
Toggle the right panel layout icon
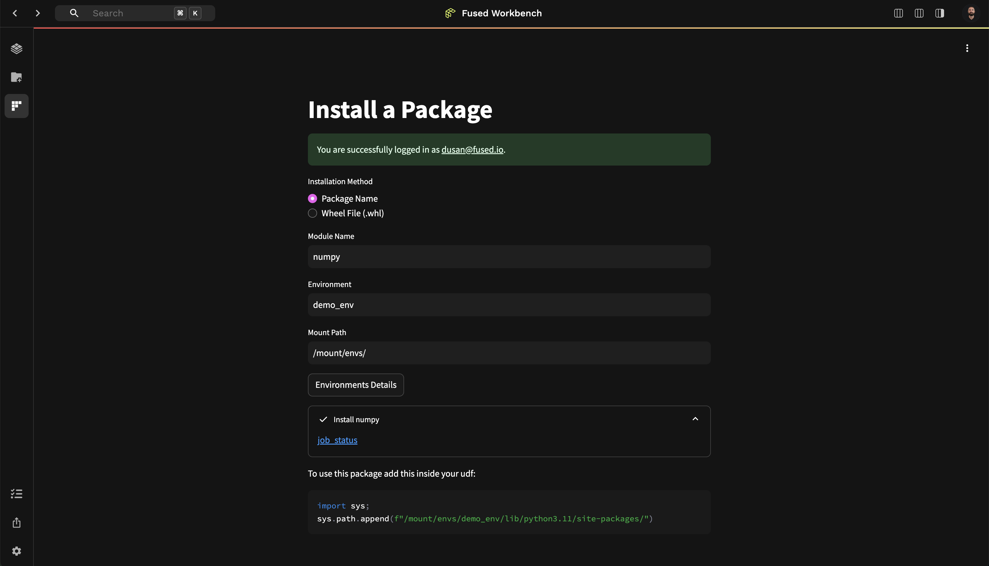click(939, 13)
